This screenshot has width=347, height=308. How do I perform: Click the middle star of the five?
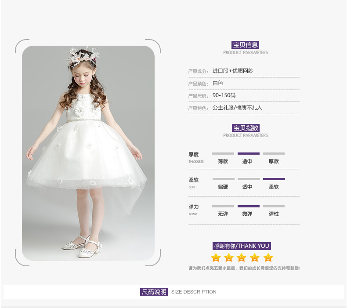click(242, 257)
